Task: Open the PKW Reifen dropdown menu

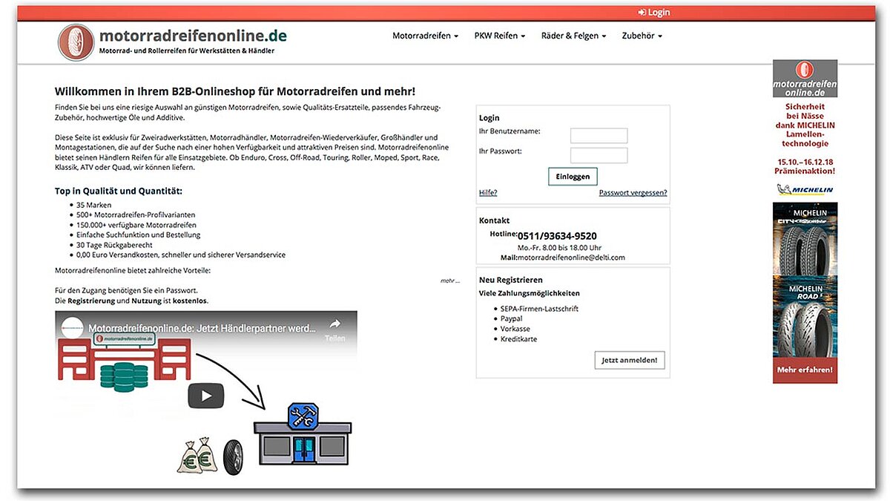Action: 500,36
